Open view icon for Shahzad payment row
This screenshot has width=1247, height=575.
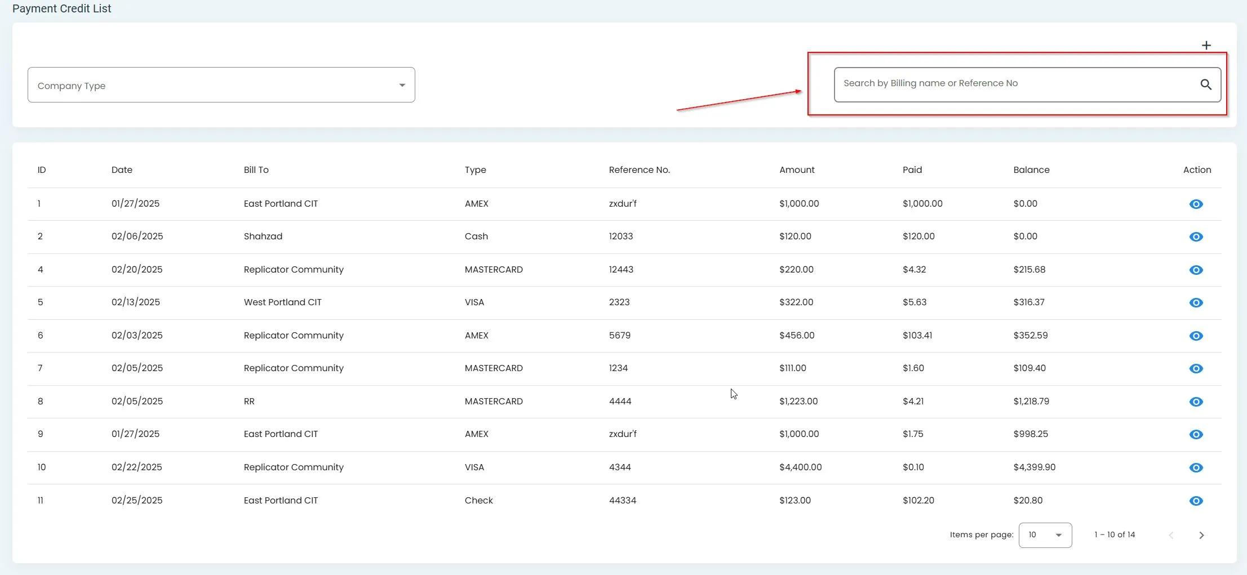click(1196, 237)
